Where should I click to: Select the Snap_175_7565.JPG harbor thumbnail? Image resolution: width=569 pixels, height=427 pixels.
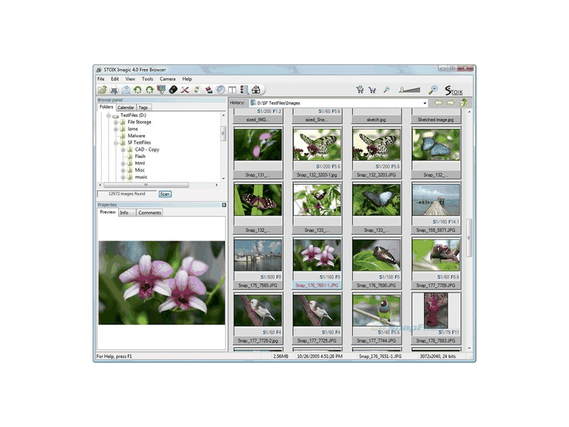pyautogui.click(x=257, y=263)
